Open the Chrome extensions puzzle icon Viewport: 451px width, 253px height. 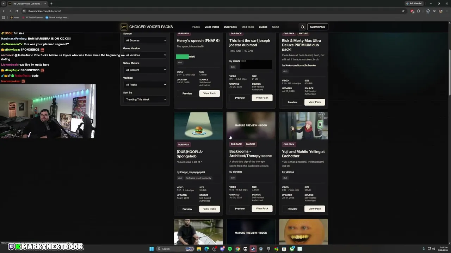[419, 11]
